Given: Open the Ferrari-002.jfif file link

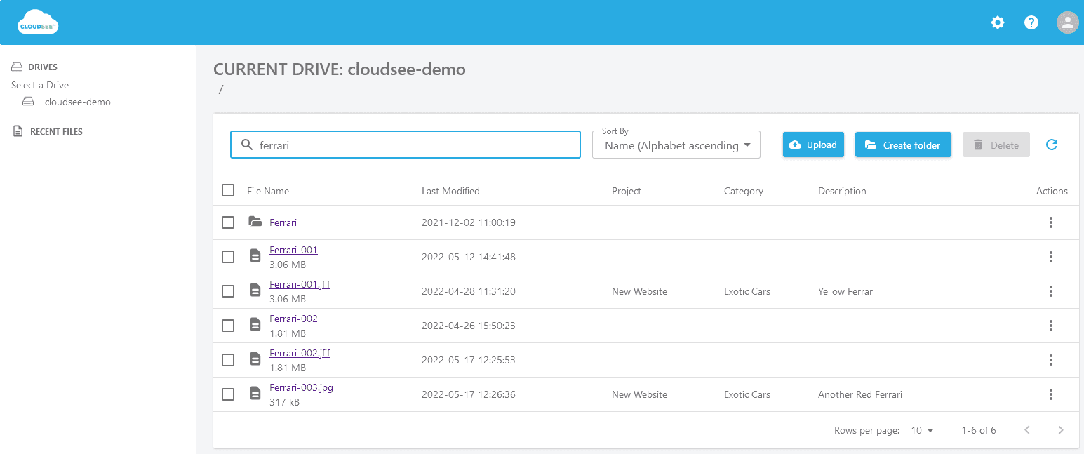Looking at the screenshot, I should [x=300, y=352].
